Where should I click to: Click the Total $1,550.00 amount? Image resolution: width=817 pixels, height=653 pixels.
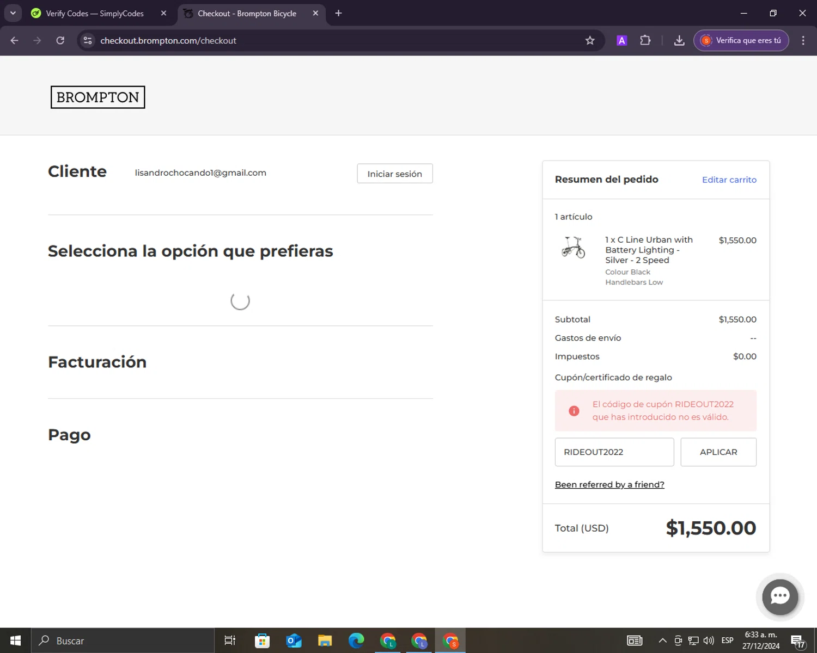coord(711,528)
